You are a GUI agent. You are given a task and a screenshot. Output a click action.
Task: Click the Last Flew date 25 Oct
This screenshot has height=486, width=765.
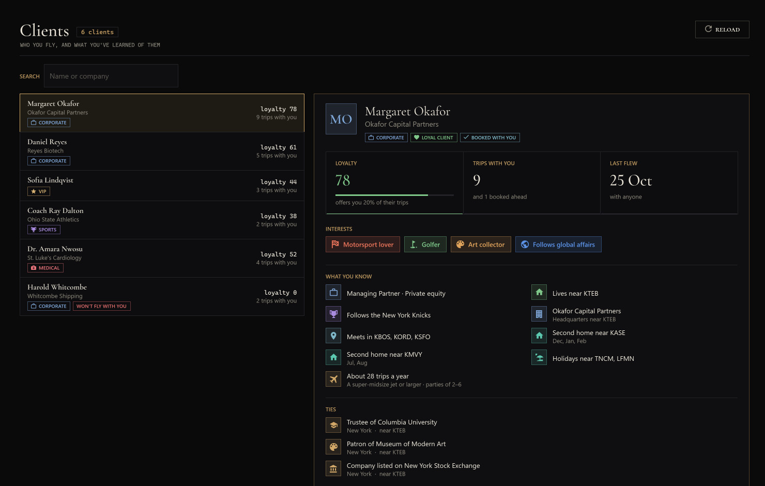pos(631,180)
